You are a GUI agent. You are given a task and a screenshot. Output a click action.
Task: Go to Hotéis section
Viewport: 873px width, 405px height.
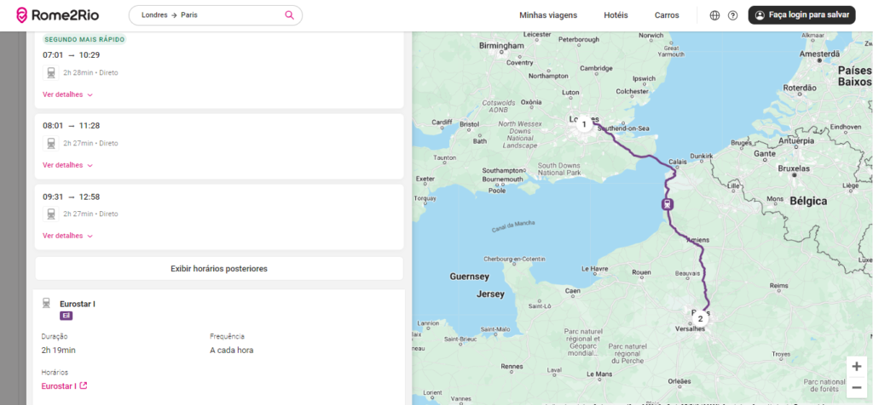(x=616, y=15)
